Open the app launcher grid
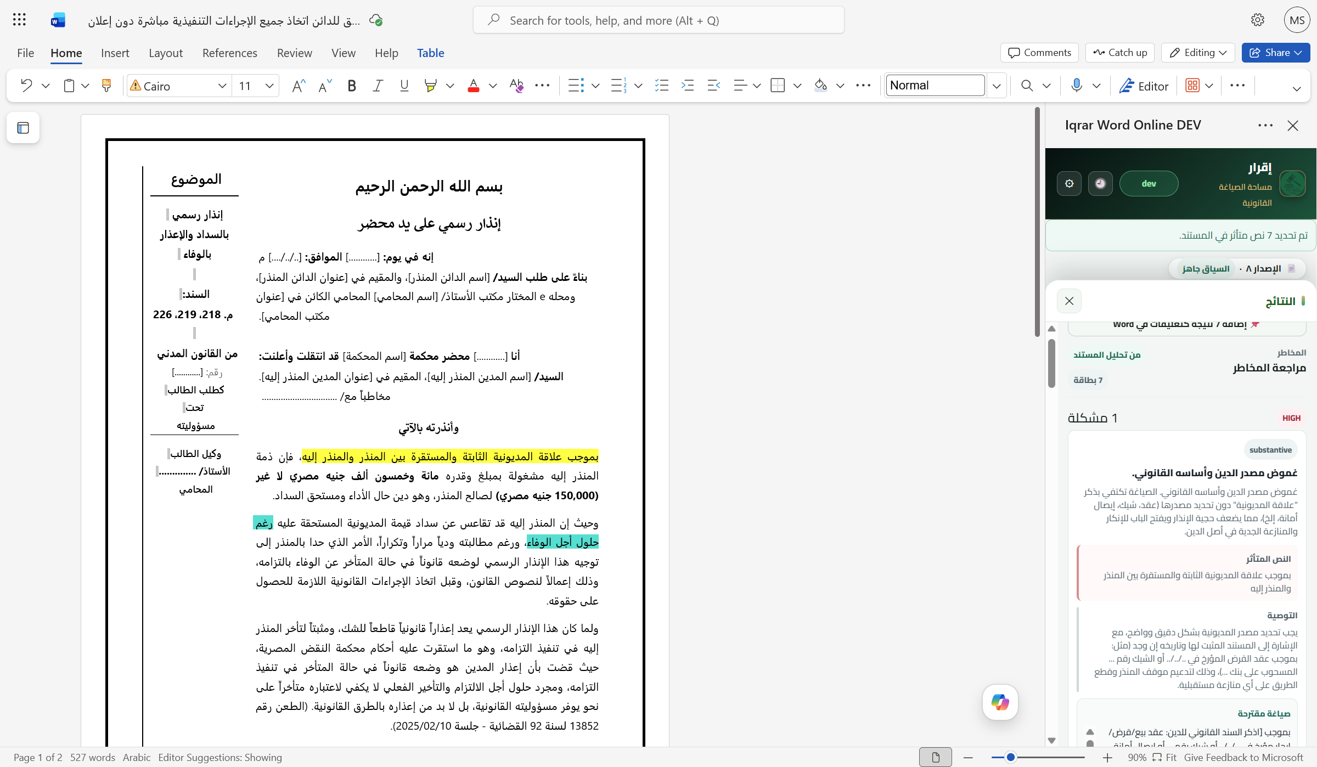 pyautogui.click(x=19, y=20)
